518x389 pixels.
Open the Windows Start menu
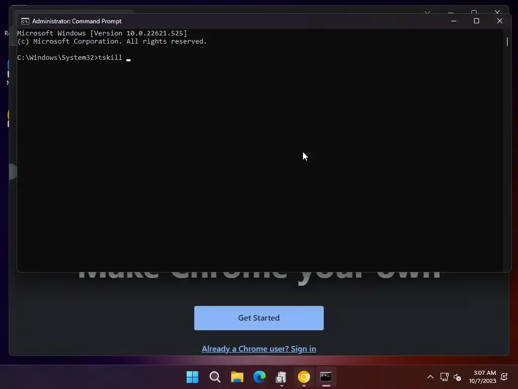point(192,377)
